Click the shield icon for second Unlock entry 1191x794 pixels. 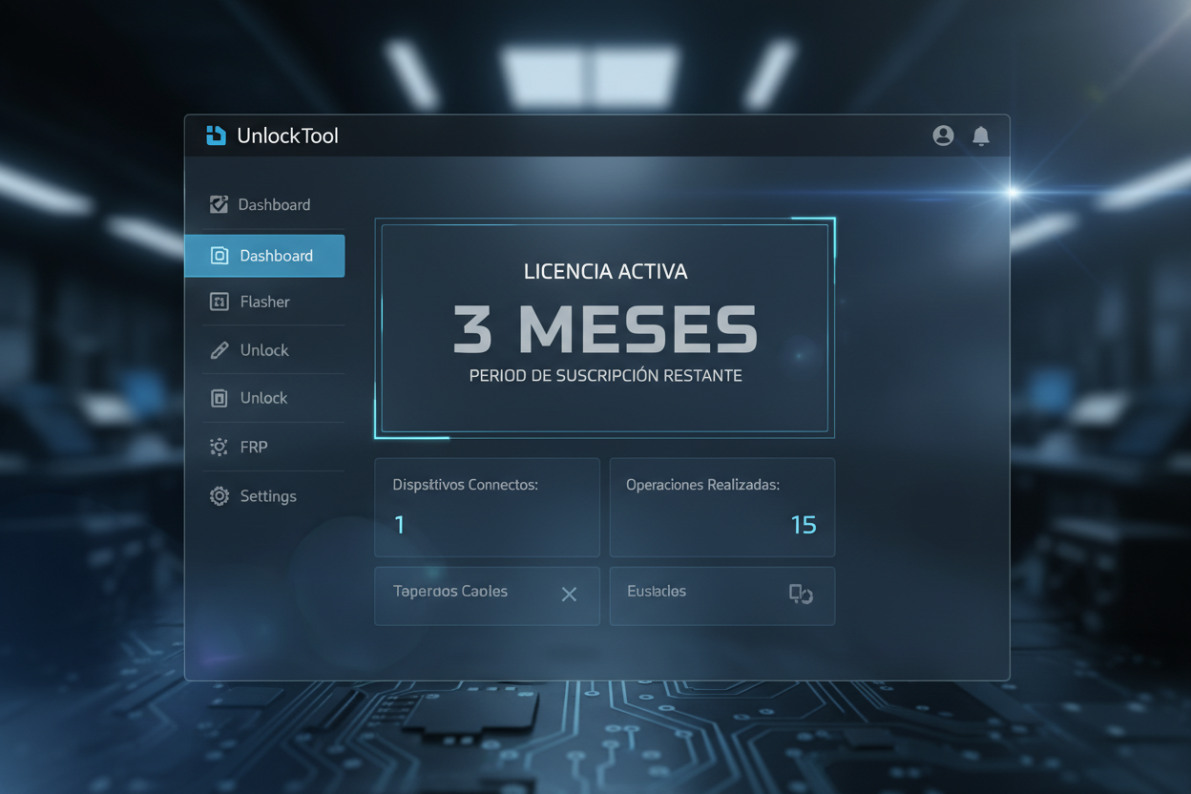[x=219, y=398]
